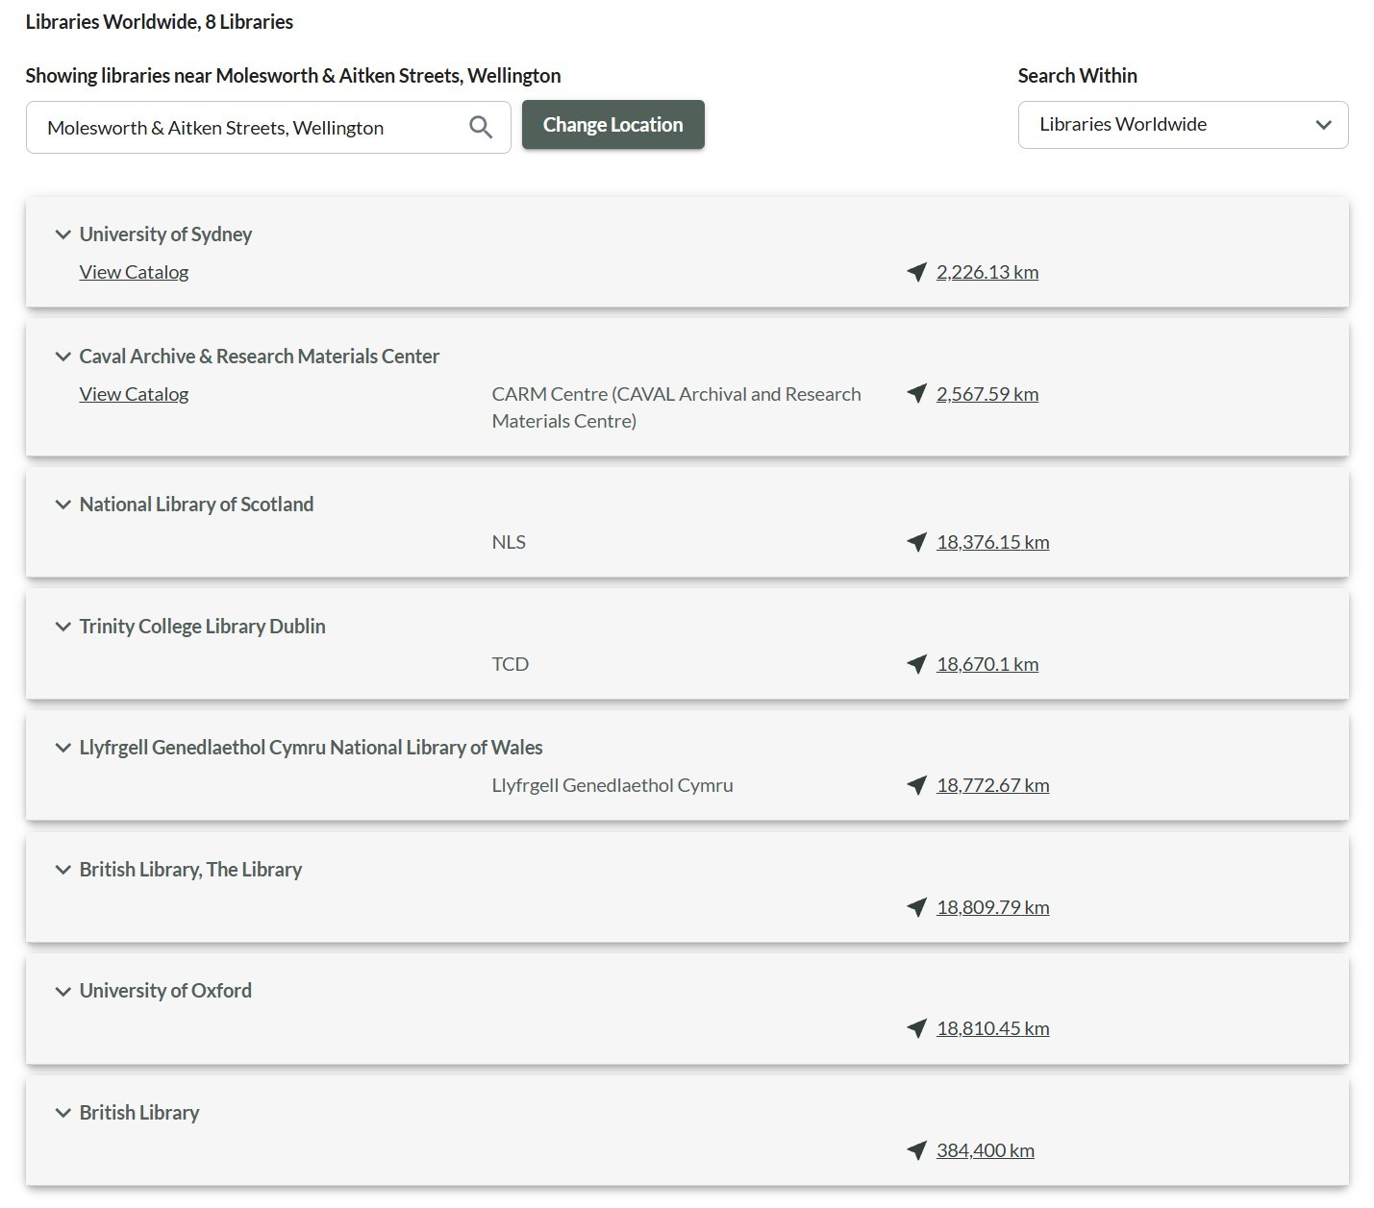Click navigation arrow icon beside 2,226.13 km
The height and width of the screenshot is (1208, 1374).
point(916,272)
